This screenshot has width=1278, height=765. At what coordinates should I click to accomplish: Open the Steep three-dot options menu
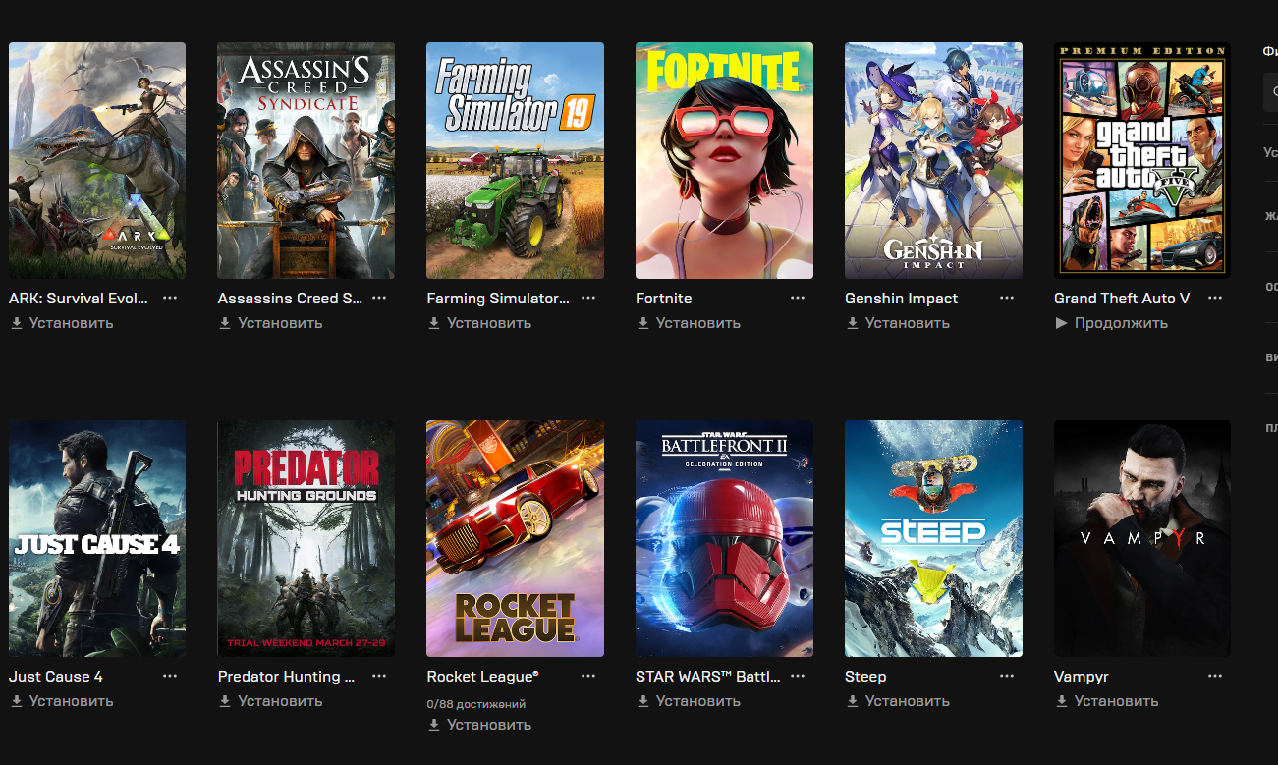1007,676
